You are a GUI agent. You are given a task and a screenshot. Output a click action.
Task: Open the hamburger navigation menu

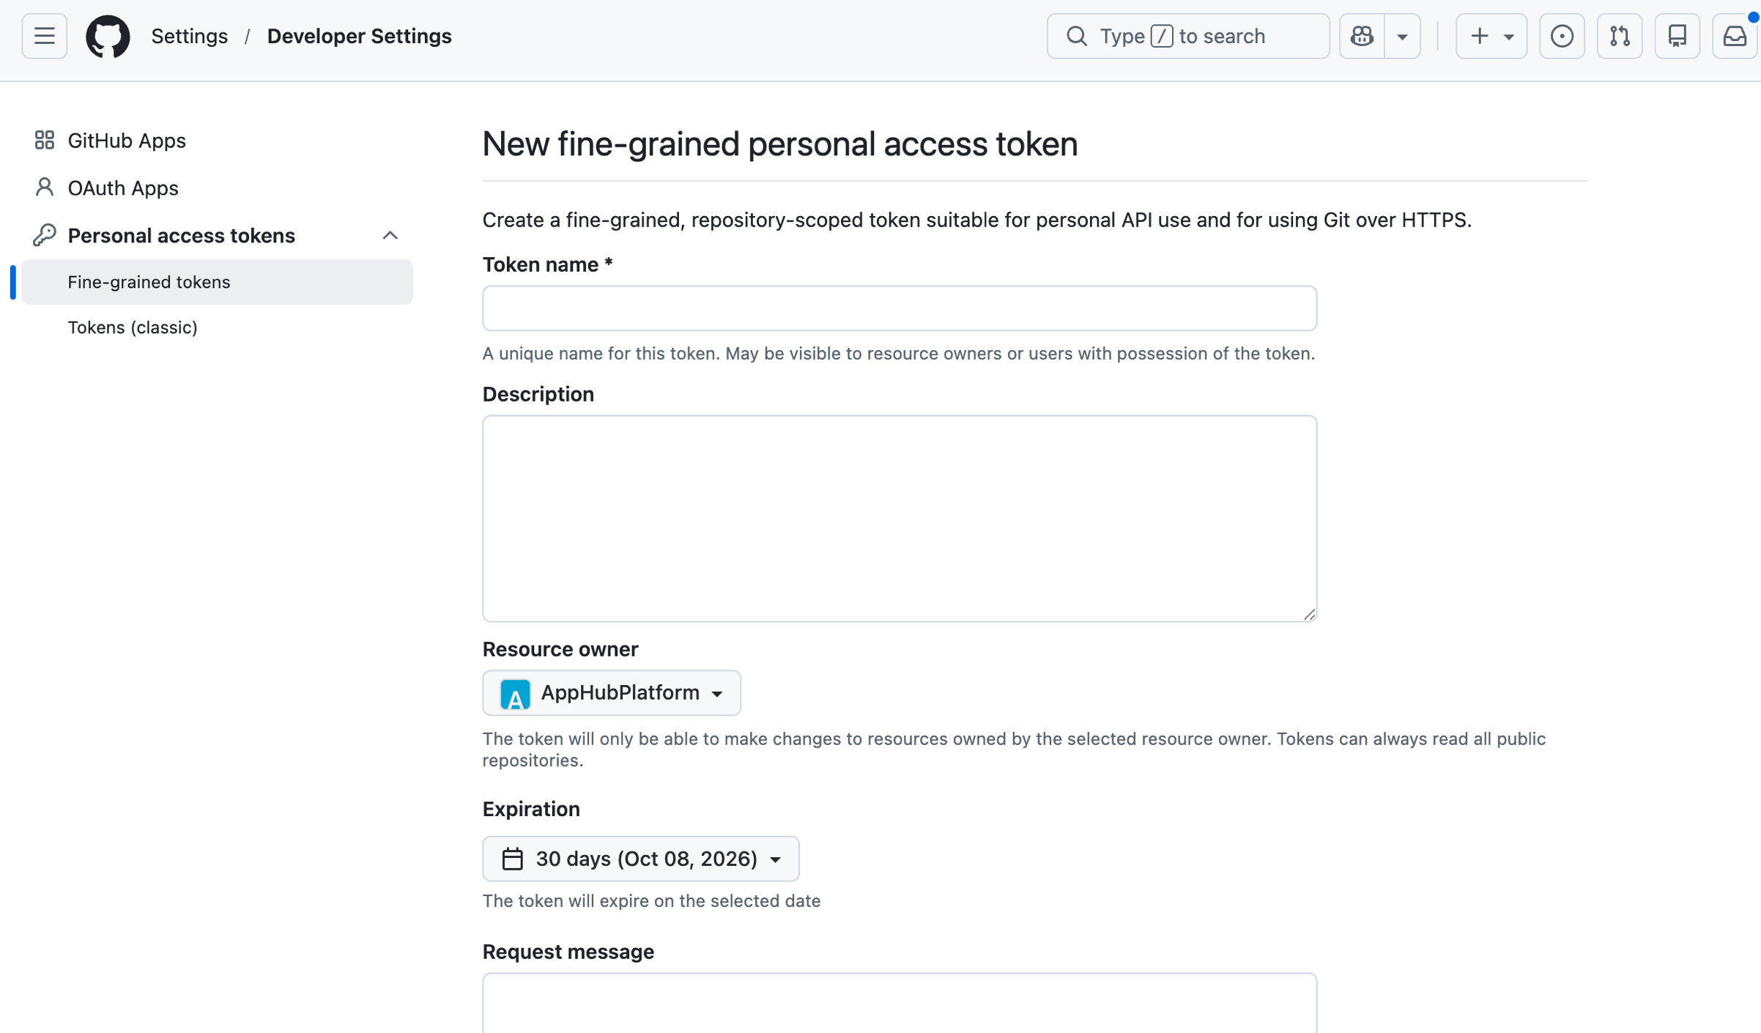(x=44, y=36)
